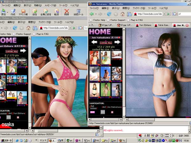Open URL history dropdown in Jun Natsukawa Firefox
Image resolution: width=191 pixels, height=143 pixels.
point(164,14)
